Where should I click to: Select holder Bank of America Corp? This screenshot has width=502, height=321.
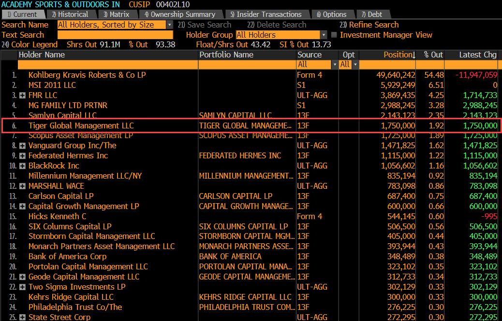[68, 257]
